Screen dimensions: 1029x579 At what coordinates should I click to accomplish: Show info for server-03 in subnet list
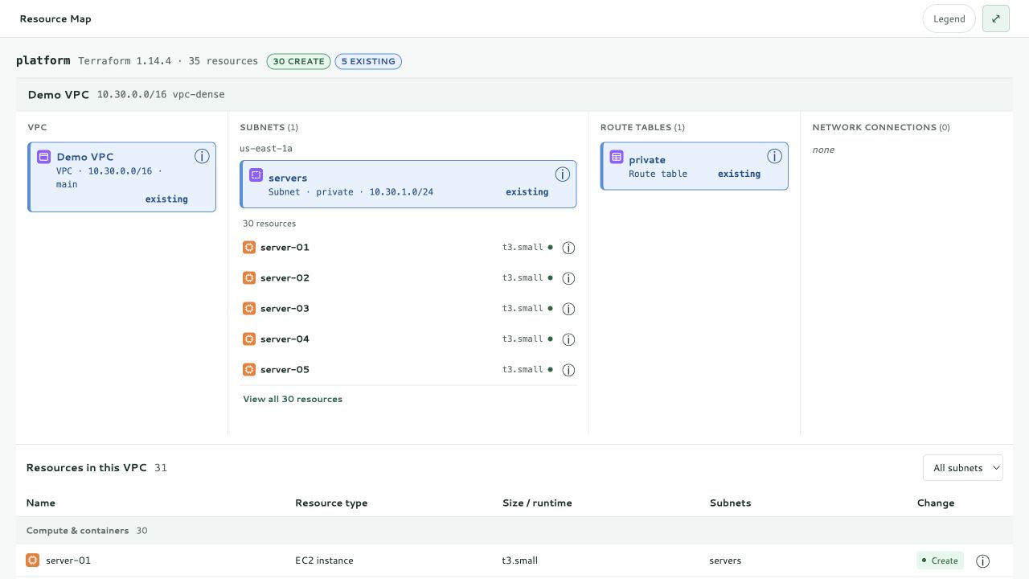click(568, 309)
